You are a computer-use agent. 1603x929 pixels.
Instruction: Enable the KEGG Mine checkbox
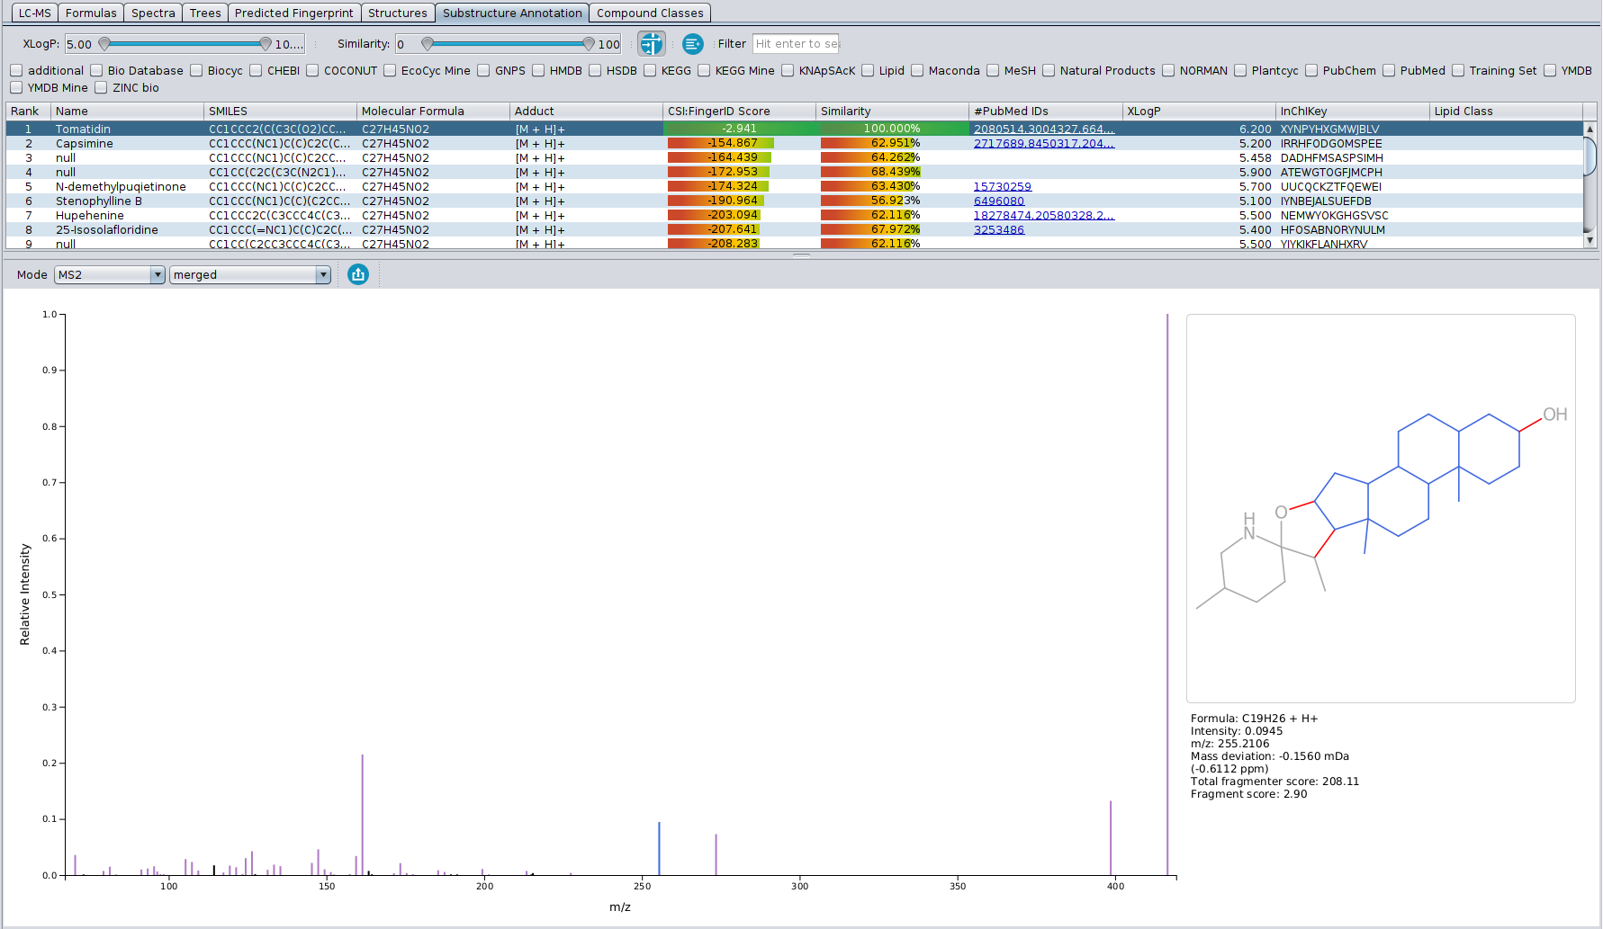pyautogui.click(x=704, y=70)
